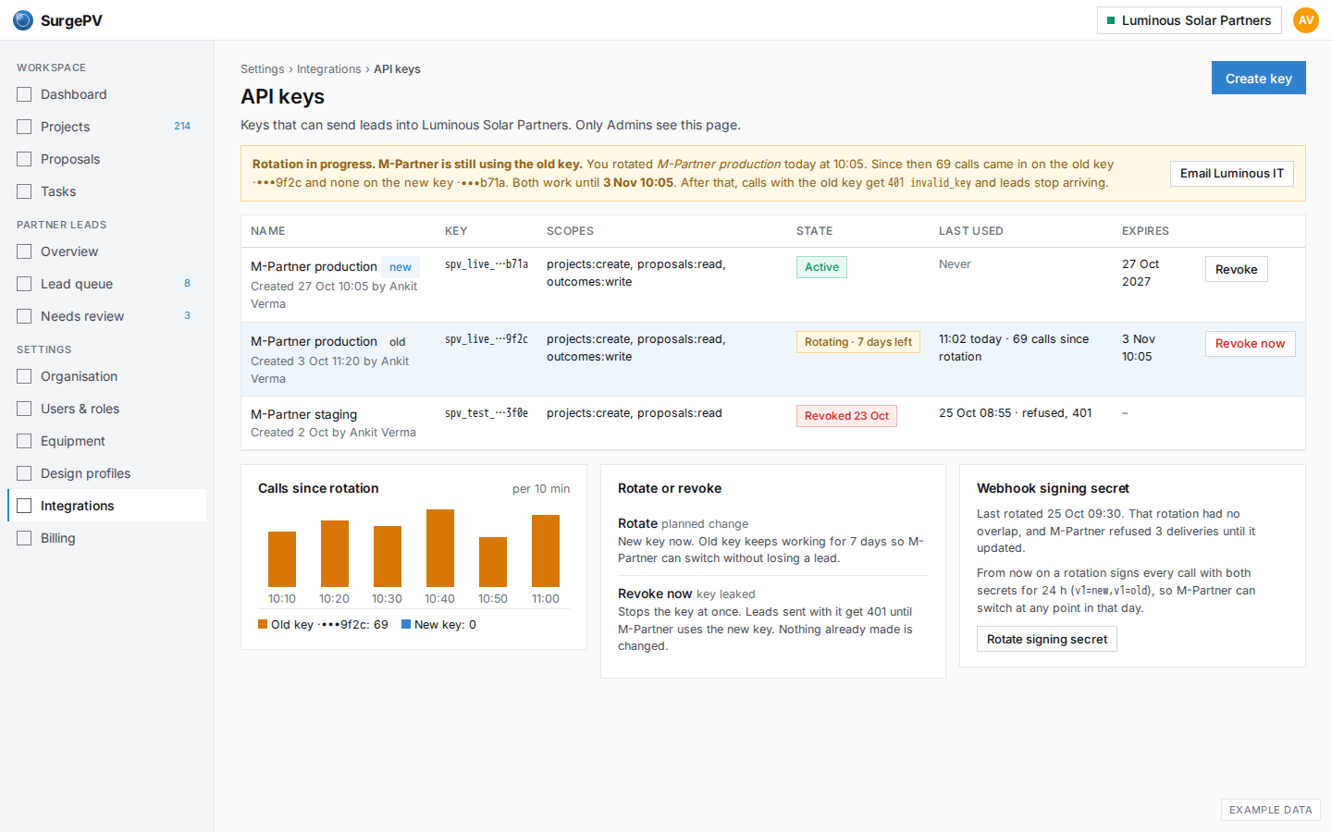Click the square icon beside Lead queue

(x=24, y=284)
